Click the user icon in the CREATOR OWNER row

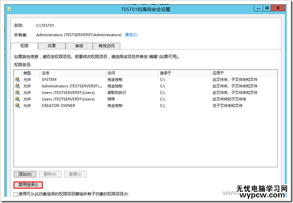click(17, 105)
